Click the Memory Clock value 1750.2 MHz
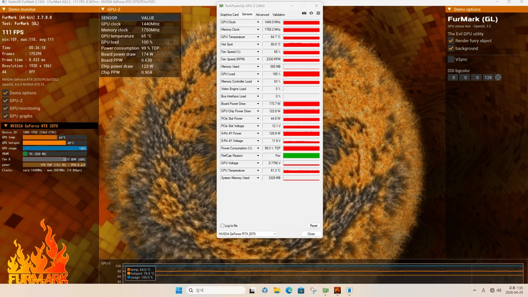 [x=272, y=30]
